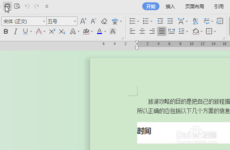Toggle underline formatting
230x150 pixels.
tap(25, 31)
